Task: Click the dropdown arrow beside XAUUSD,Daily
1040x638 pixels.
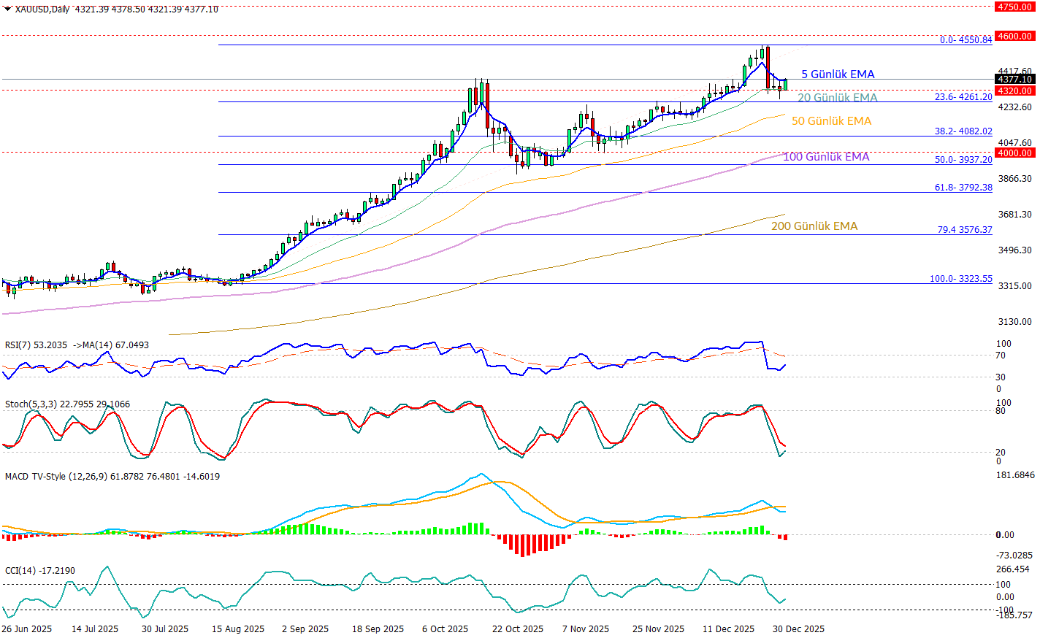Action: (x=7, y=9)
